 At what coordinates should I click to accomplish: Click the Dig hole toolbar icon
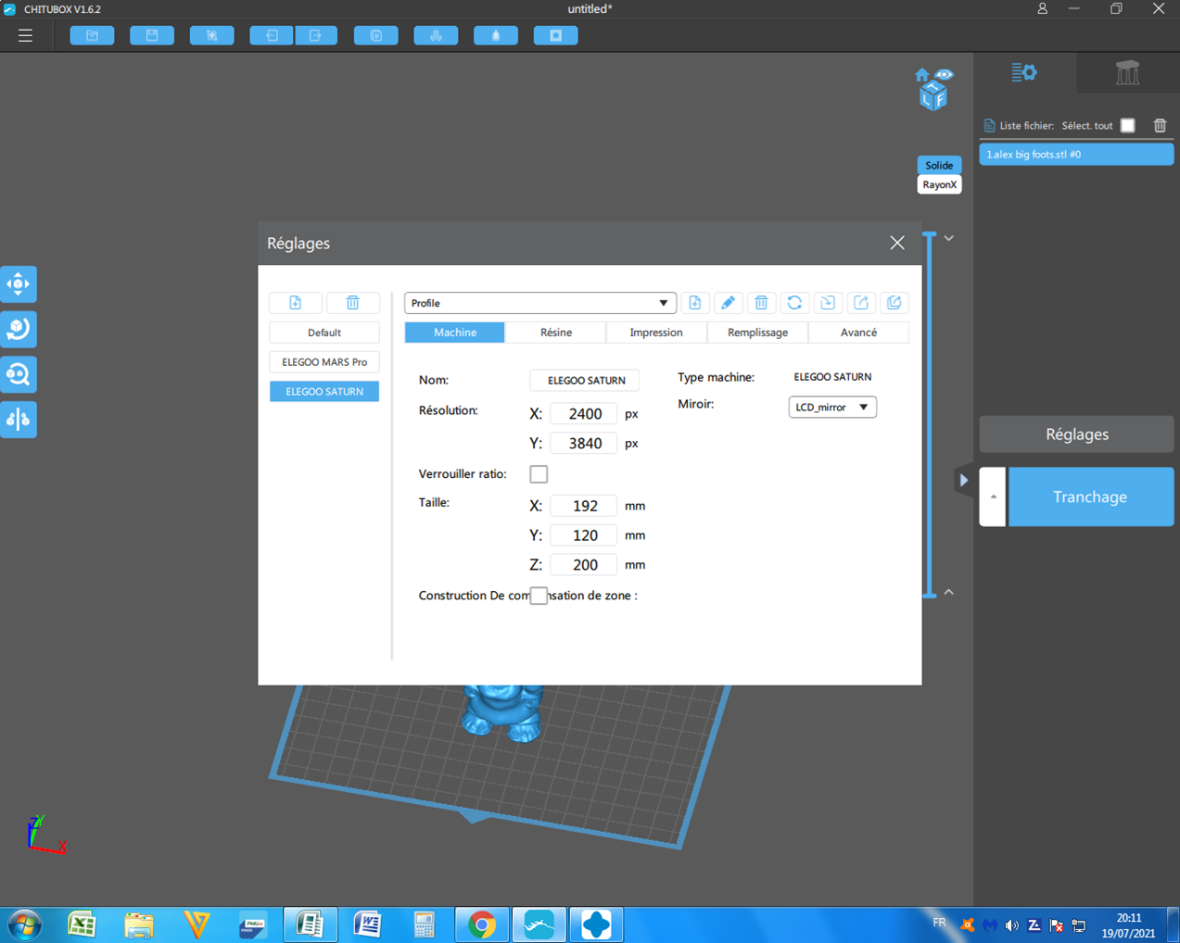click(556, 35)
